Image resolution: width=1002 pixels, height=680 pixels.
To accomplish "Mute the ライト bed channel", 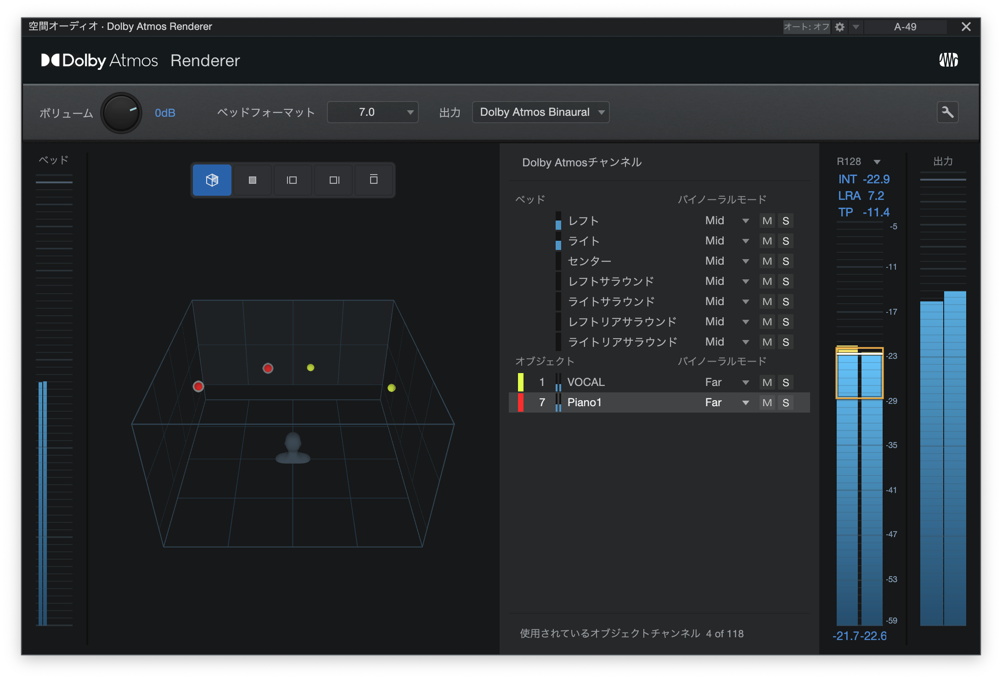I will [x=767, y=241].
